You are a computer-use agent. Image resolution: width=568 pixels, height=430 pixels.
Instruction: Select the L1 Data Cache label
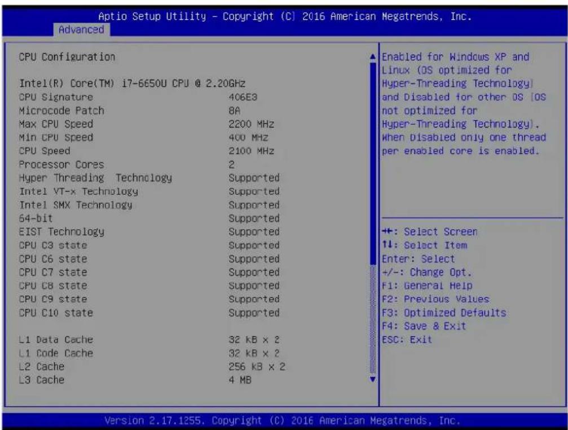tap(56, 340)
